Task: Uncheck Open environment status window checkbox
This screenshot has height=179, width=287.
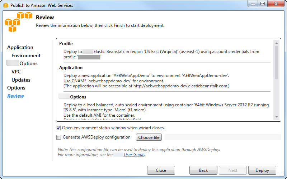Action: point(58,128)
